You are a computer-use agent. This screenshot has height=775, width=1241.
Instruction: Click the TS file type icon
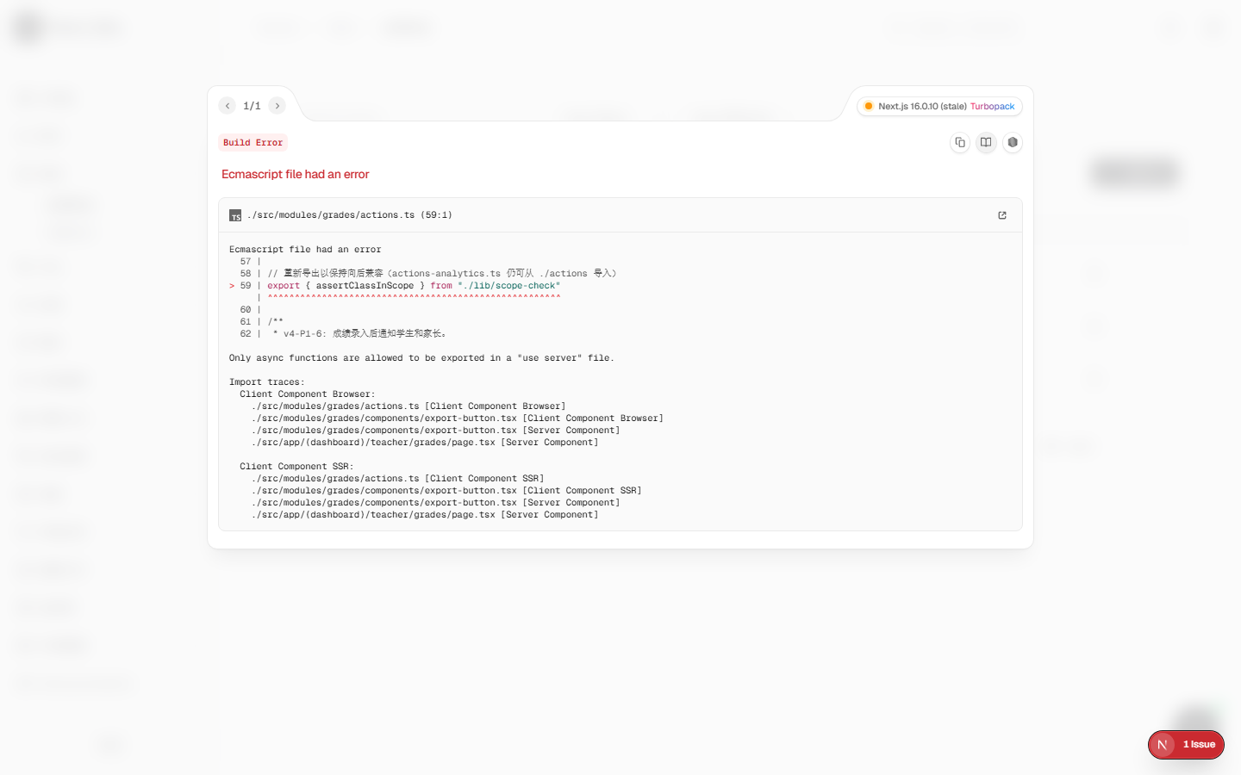(235, 215)
